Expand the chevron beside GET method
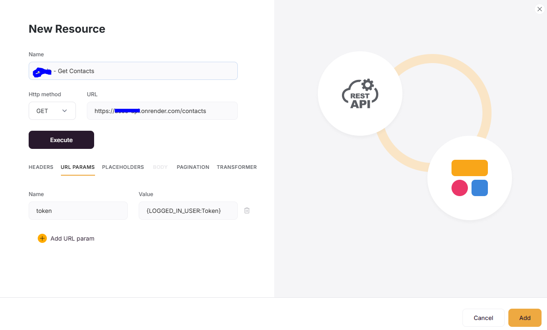 coord(65,111)
